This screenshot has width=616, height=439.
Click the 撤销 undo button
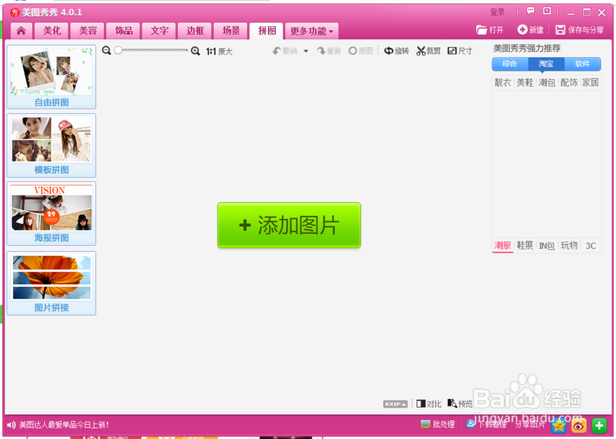pos(285,50)
